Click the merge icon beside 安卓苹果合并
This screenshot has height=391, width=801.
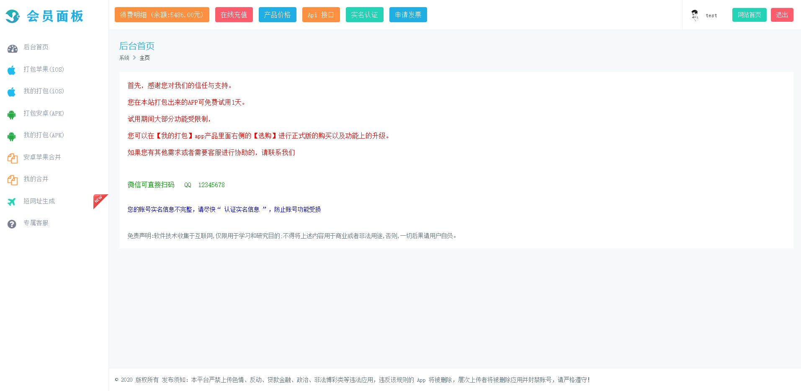tap(12, 158)
